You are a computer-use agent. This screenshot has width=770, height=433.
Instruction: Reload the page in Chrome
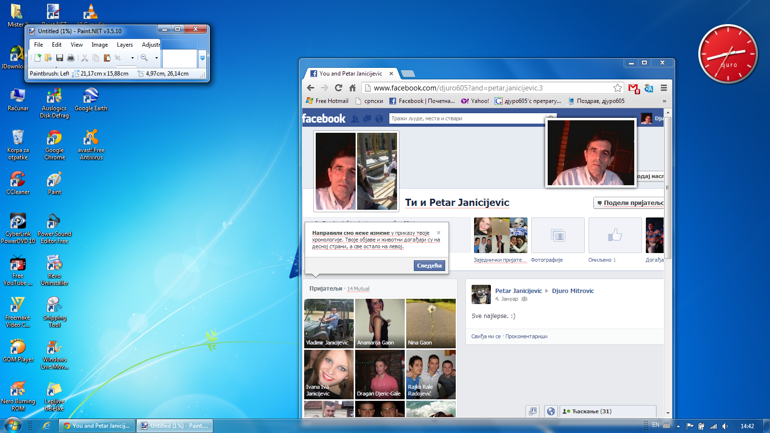point(338,88)
